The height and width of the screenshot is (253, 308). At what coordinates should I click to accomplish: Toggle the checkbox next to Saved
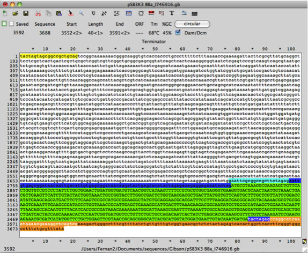pos(12,24)
